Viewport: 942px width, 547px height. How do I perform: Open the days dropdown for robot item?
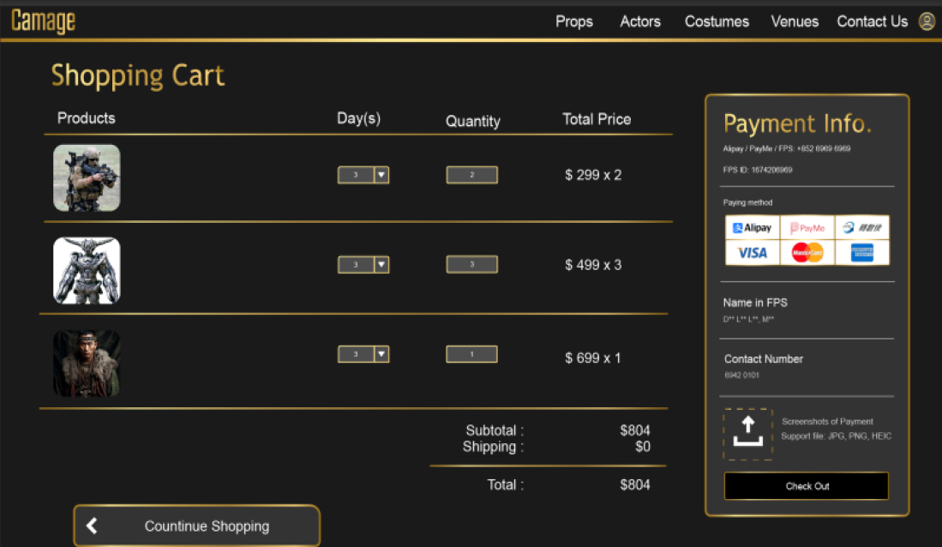(381, 265)
